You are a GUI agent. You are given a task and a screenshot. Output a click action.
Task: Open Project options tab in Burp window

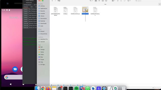click(30, 0)
